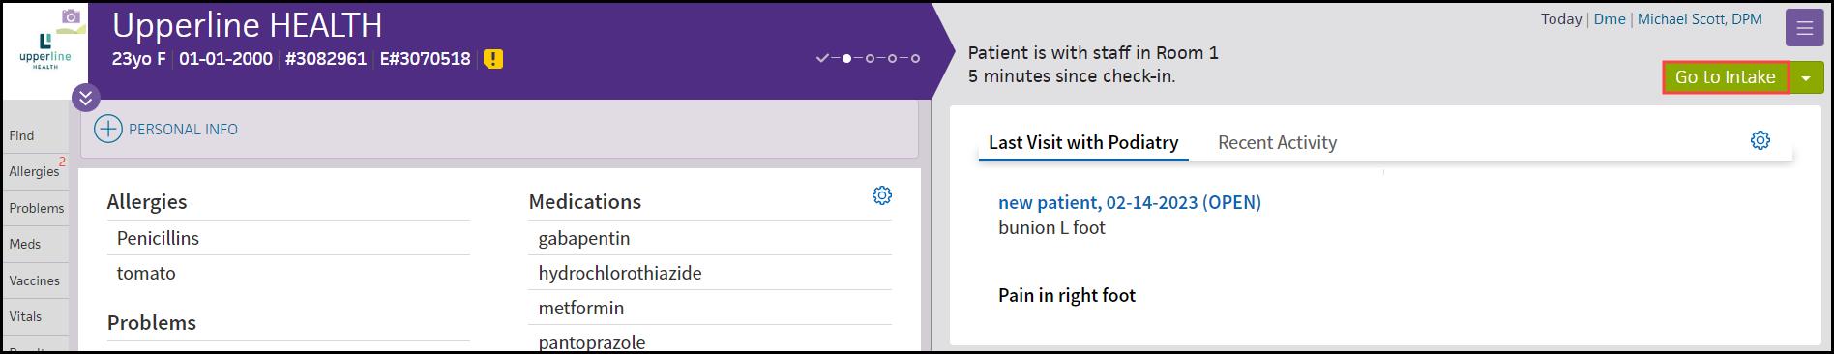This screenshot has width=1834, height=354.
Task: Click the Dme link
Action: tap(1610, 19)
